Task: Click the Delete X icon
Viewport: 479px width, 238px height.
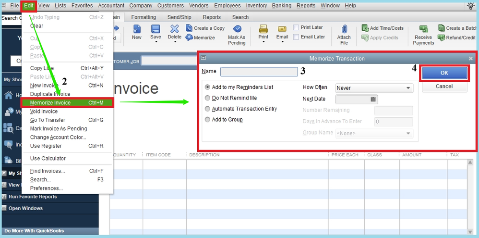Action: pyautogui.click(x=174, y=29)
